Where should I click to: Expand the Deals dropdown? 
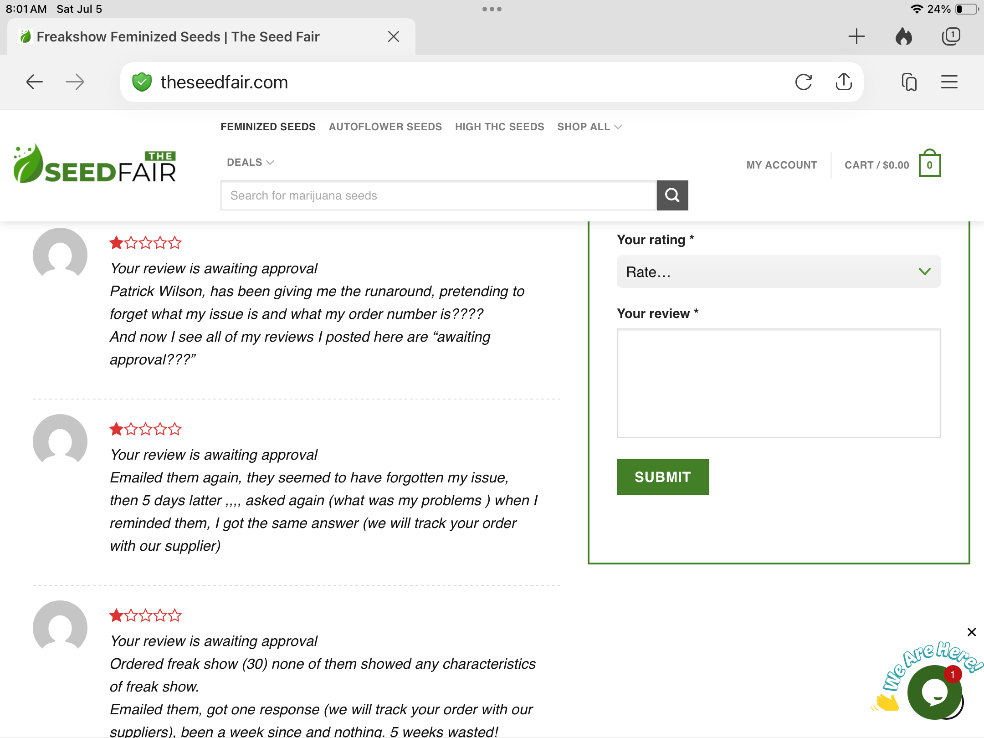tap(251, 162)
